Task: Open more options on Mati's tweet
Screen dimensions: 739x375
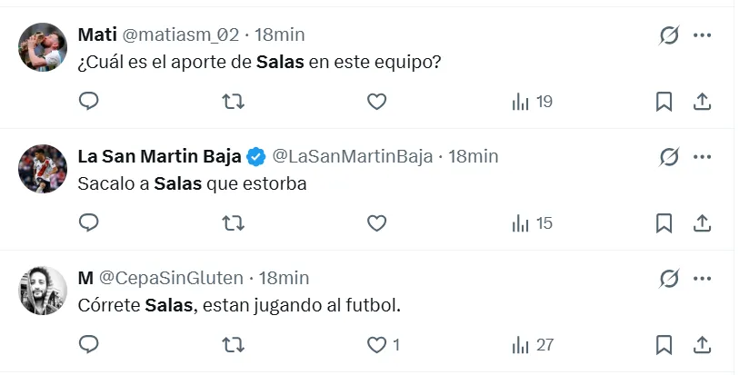Action: tap(702, 35)
